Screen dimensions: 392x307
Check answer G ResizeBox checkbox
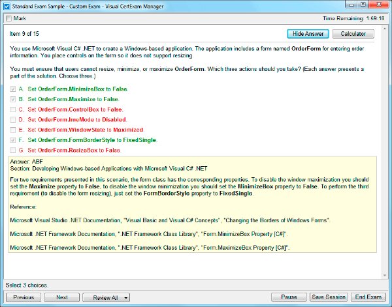13,150
